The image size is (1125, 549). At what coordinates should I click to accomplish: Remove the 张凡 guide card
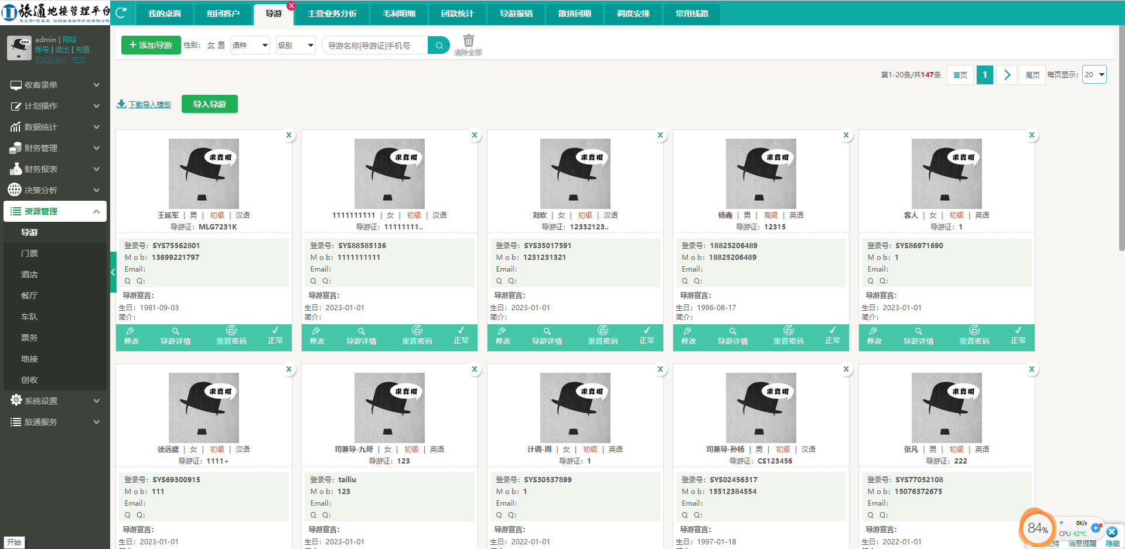[x=1032, y=369]
